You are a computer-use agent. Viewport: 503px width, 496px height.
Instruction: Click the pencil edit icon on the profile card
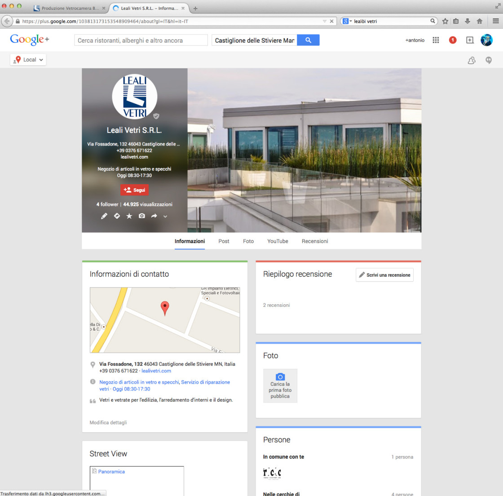[104, 216]
